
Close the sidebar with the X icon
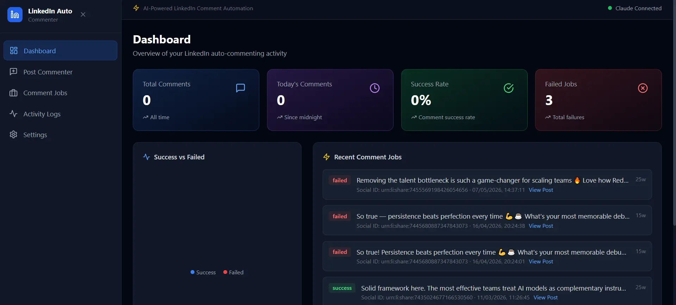83,14
